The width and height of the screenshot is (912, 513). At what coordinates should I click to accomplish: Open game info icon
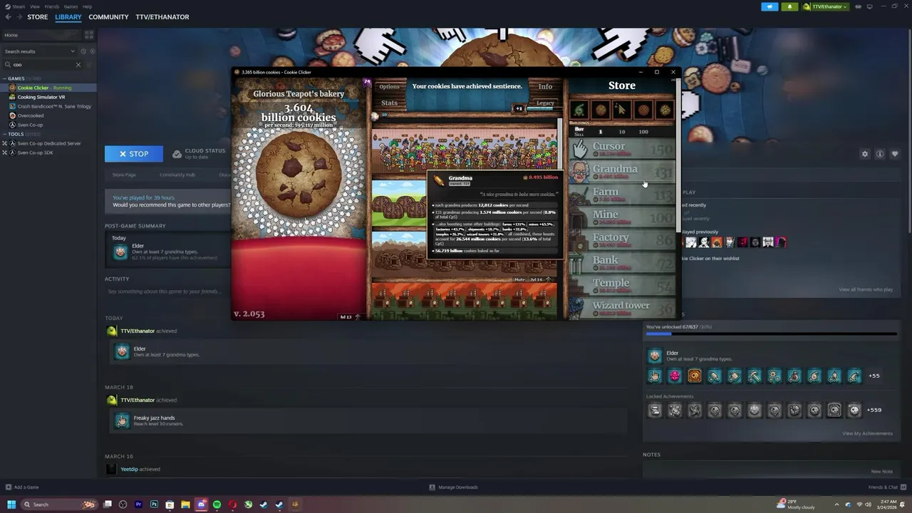880,154
